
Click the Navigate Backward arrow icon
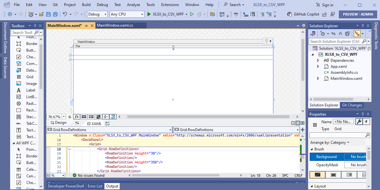pos(10,14)
